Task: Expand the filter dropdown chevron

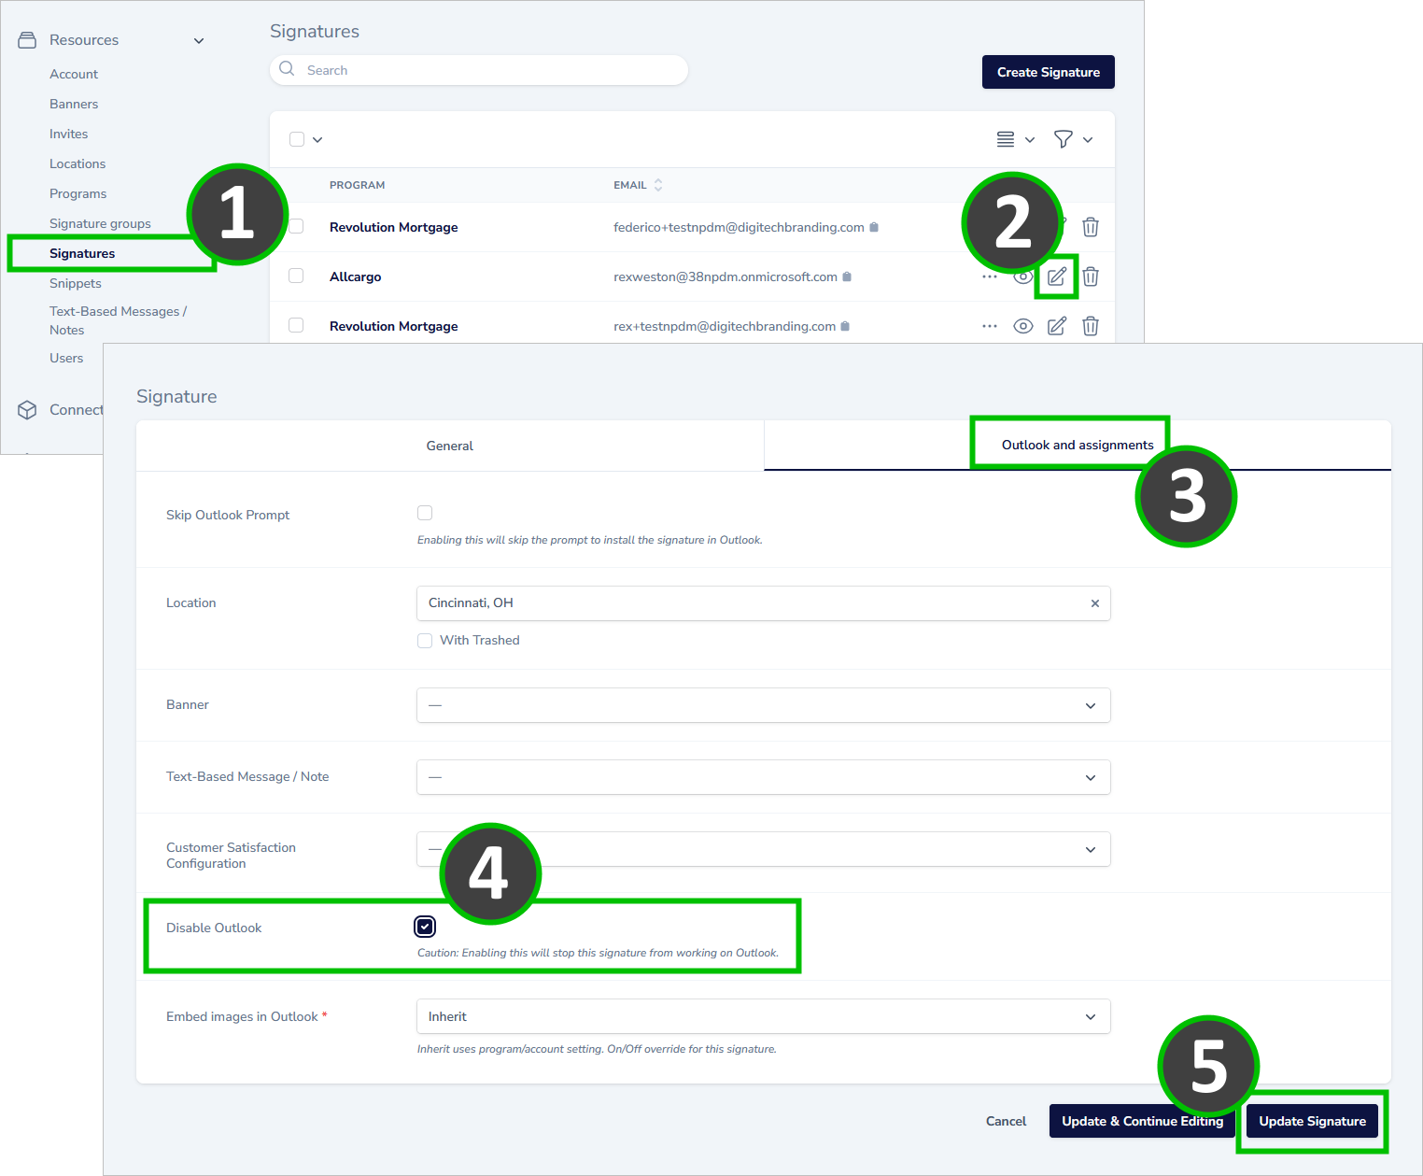Action: click(1088, 139)
